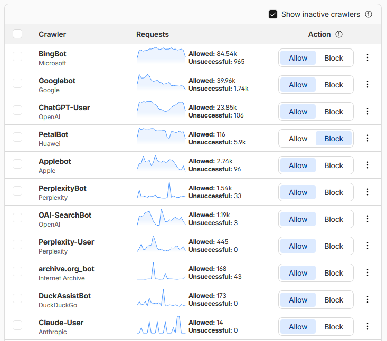The image size is (387, 341).
Task: Open more options for Googlebot
Action: pyautogui.click(x=367, y=85)
